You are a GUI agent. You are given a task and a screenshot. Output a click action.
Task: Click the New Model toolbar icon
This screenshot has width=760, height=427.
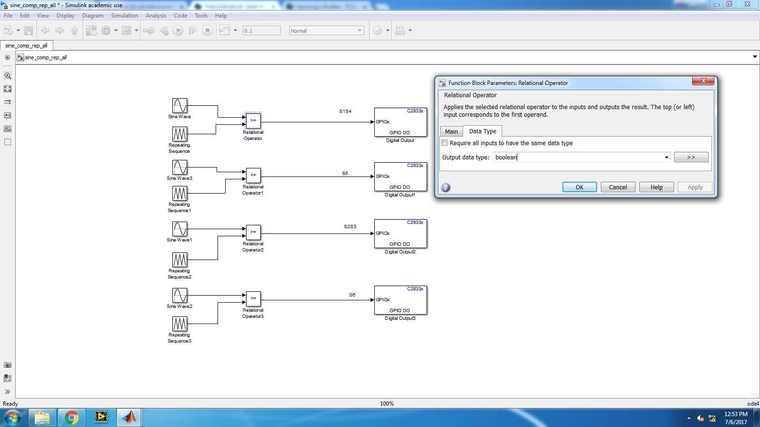point(8,30)
